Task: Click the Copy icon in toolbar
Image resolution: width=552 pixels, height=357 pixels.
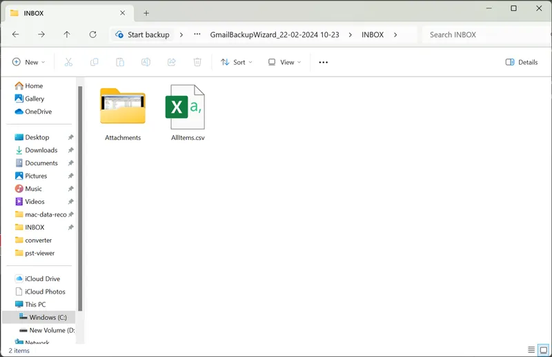Action: [94, 62]
